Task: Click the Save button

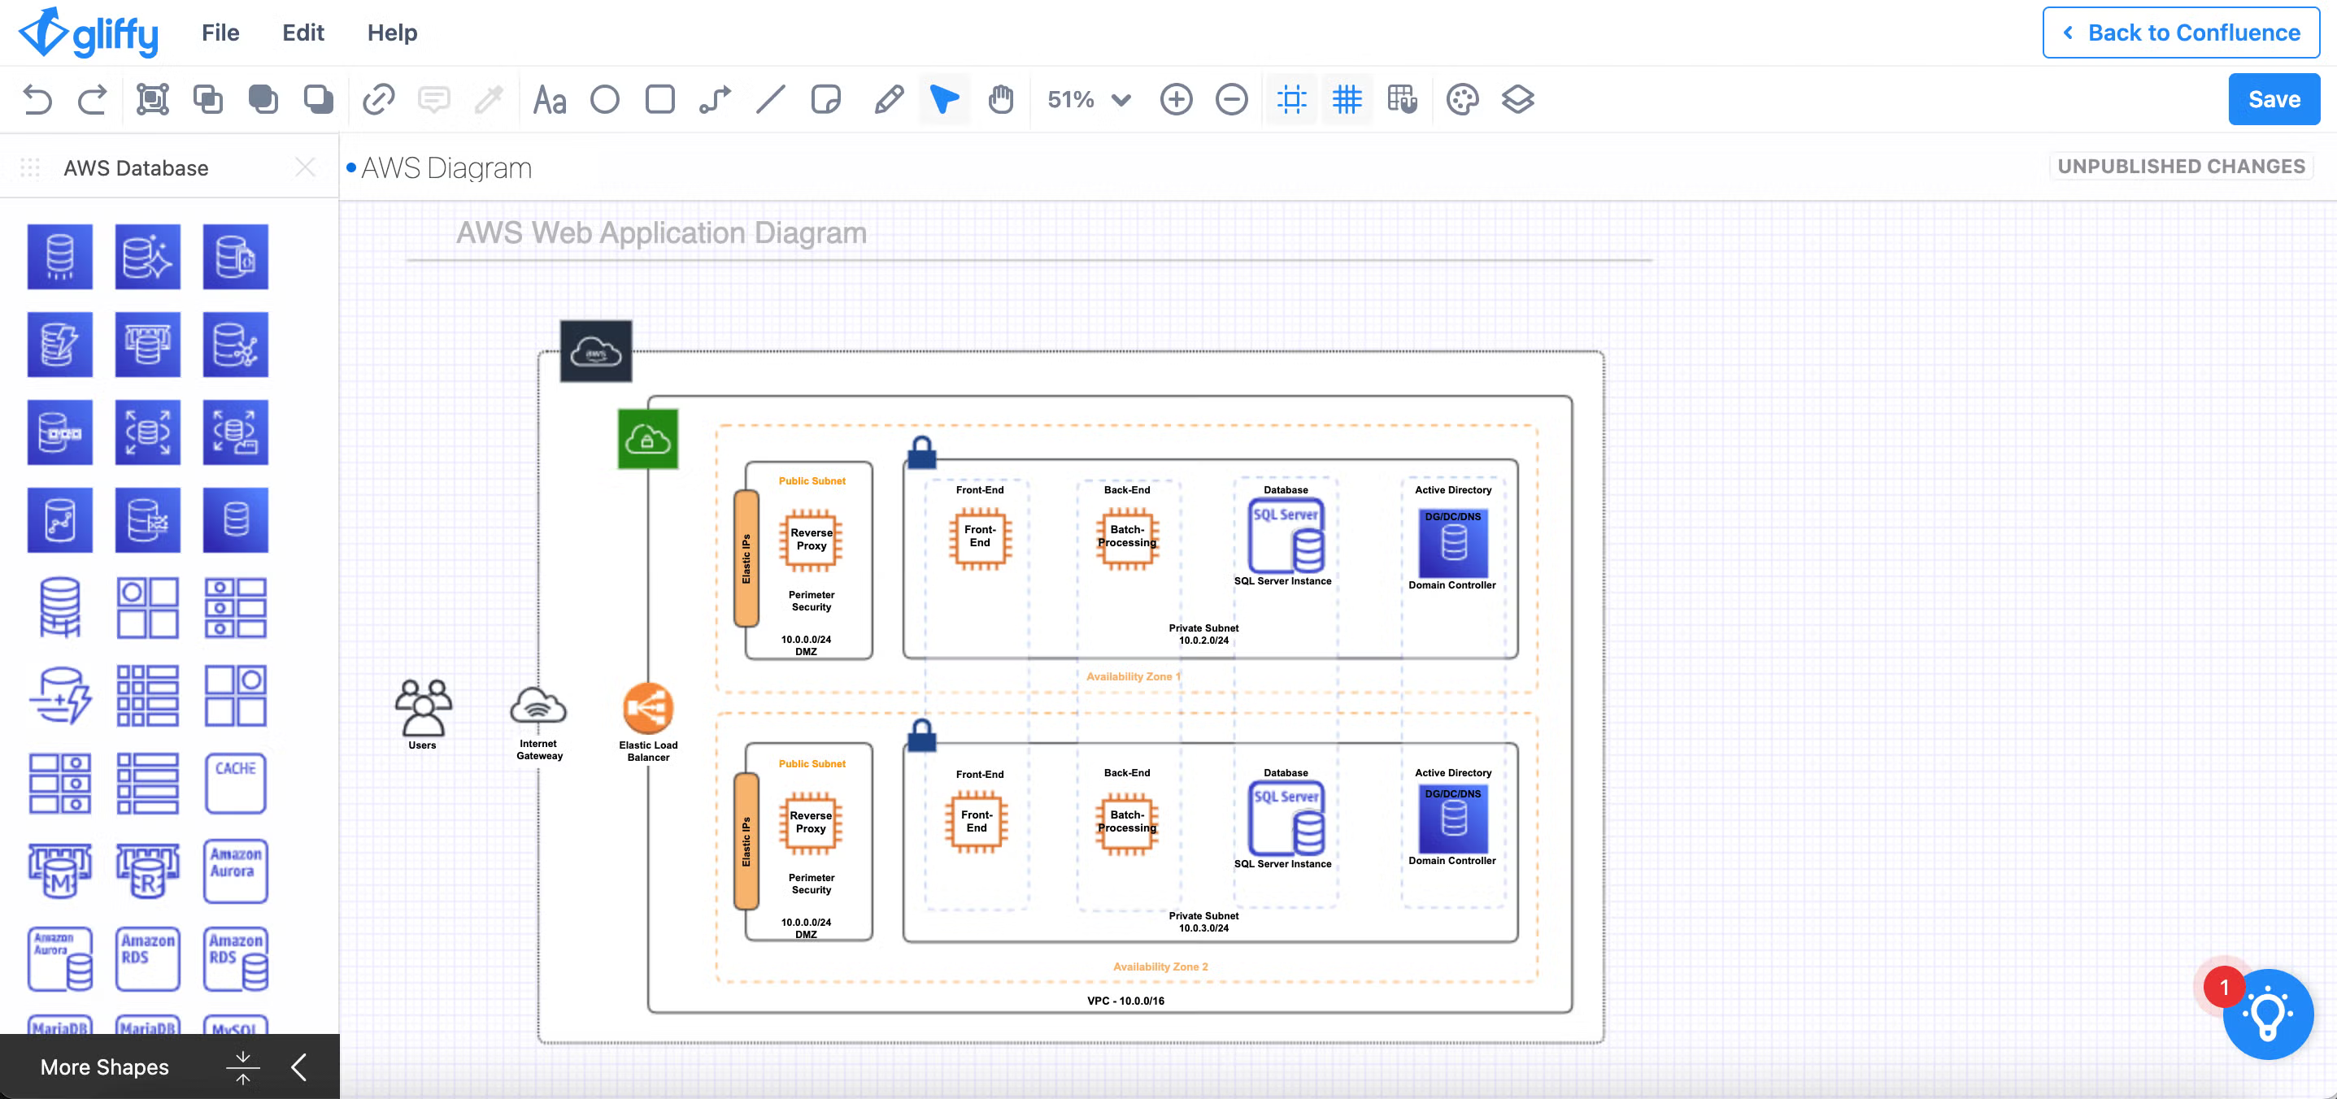Action: tap(2274, 99)
